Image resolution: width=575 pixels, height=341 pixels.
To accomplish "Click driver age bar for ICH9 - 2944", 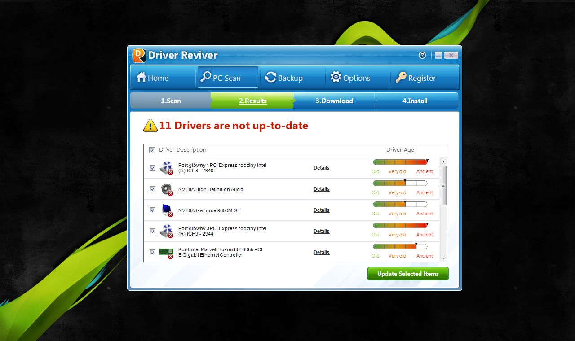I will [400, 225].
